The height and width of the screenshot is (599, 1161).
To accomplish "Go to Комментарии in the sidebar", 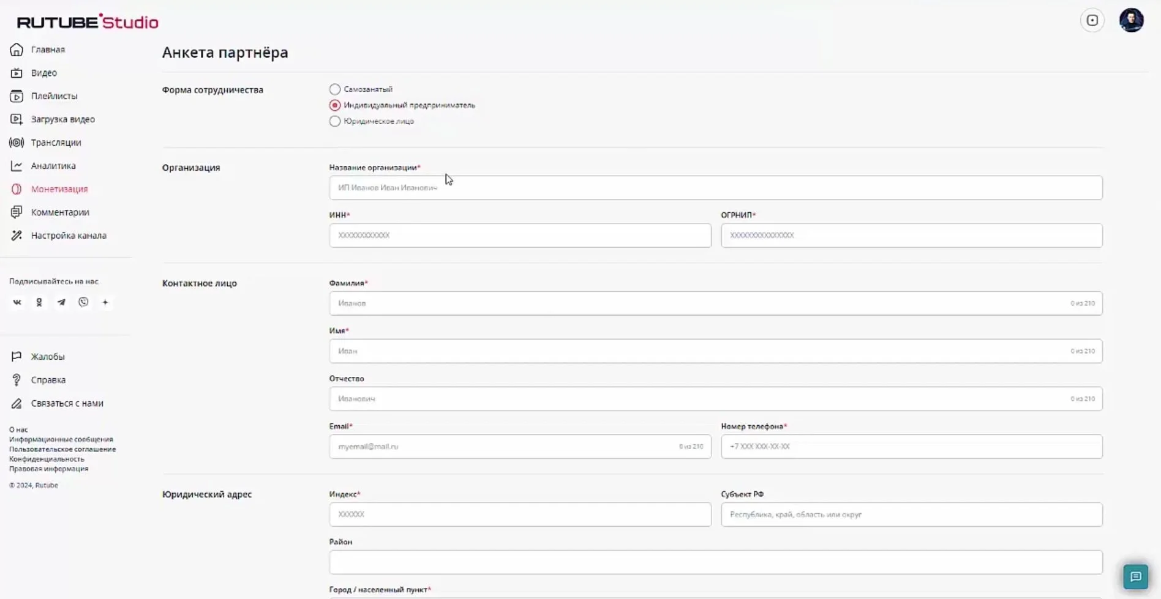I will point(60,212).
